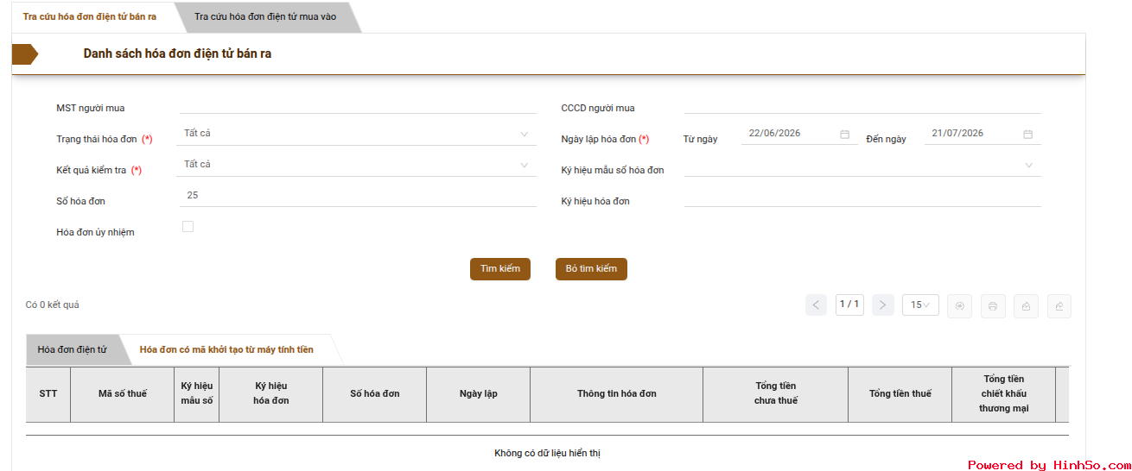The height and width of the screenshot is (471, 1132).
Task: Open calendar icon for Từ ngày date
Action: (844, 134)
